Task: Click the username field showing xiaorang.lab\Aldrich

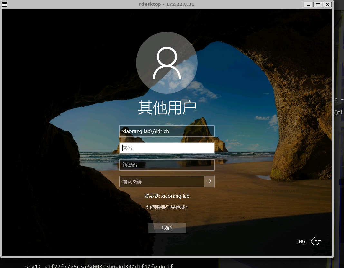Action: [167, 131]
